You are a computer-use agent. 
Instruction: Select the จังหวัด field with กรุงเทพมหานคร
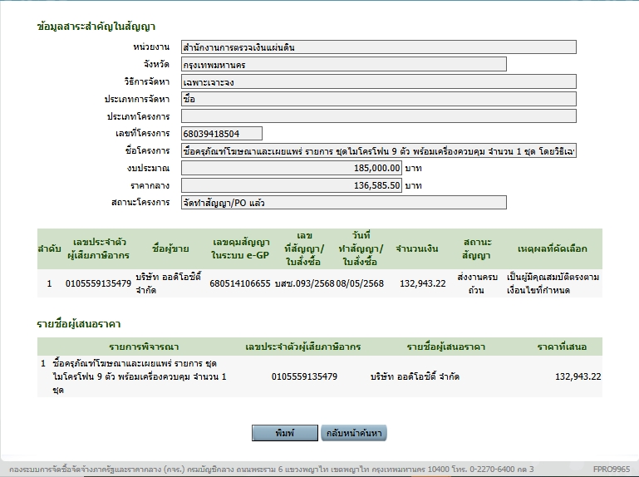(x=343, y=65)
